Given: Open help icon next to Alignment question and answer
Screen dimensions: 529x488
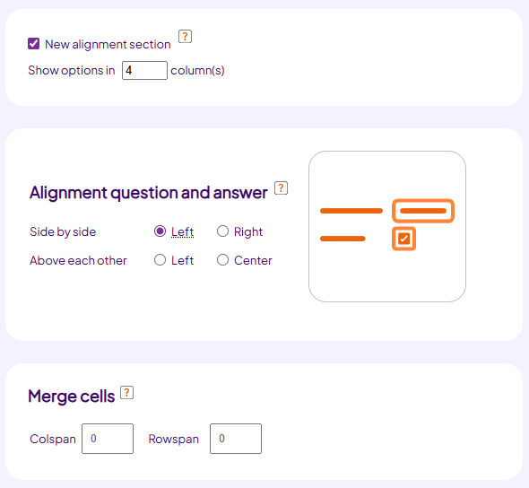Looking at the screenshot, I should point(281,188).
